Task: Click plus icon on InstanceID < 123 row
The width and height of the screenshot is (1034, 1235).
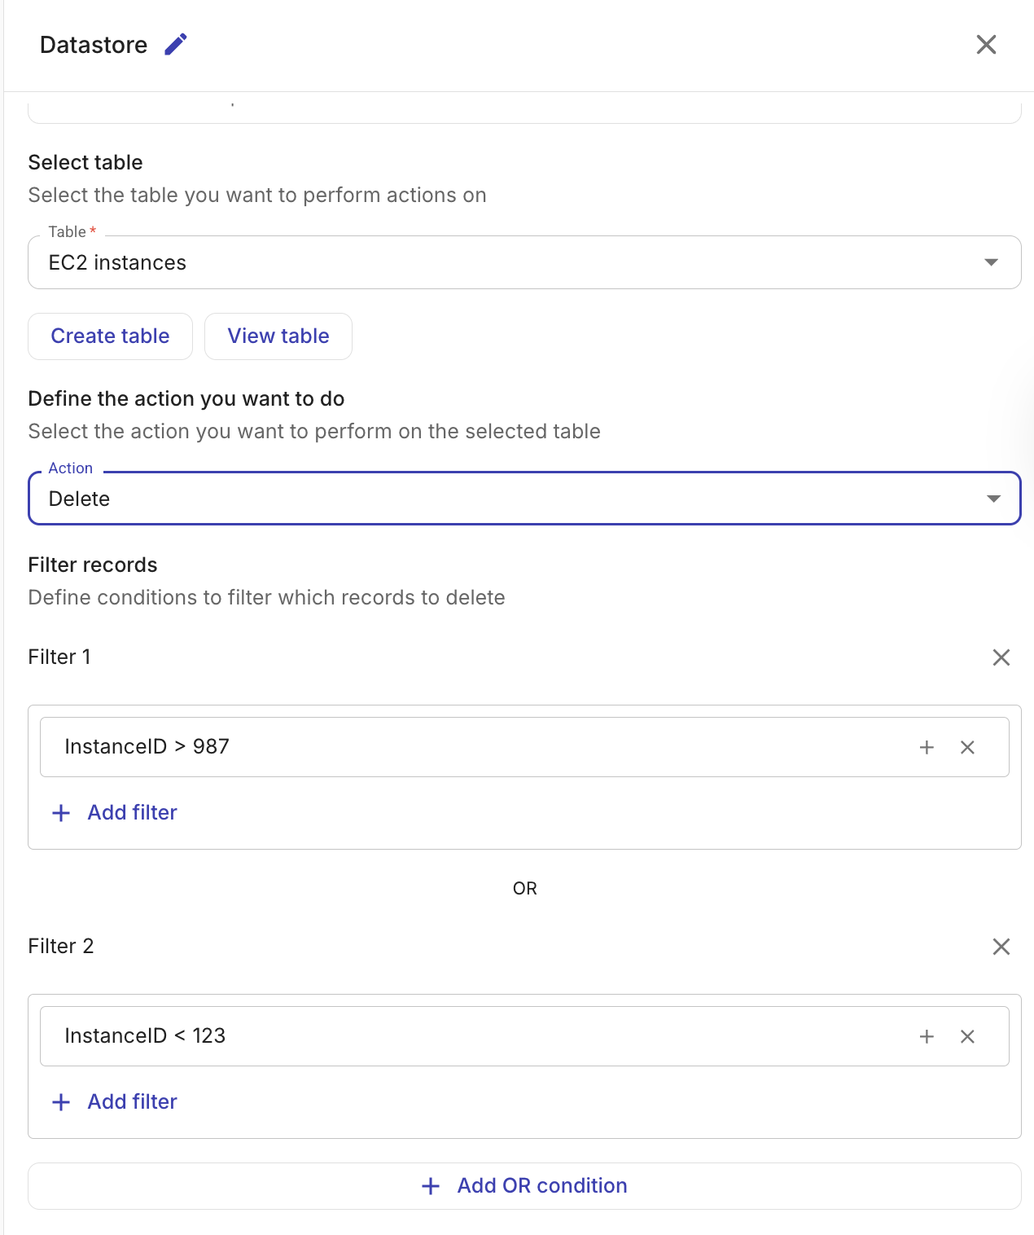Action: pyautogui.click(x=927, y=1036)
